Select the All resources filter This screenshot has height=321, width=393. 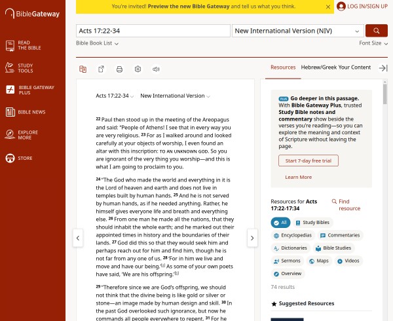pos(280,223)
